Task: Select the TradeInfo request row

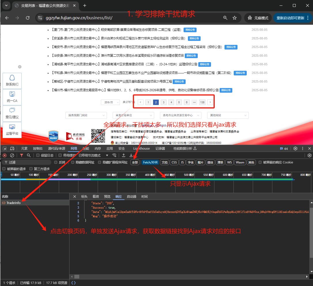Action: tap(35, 203)
